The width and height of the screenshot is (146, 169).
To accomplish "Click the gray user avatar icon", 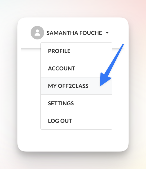I will (37, 33).
